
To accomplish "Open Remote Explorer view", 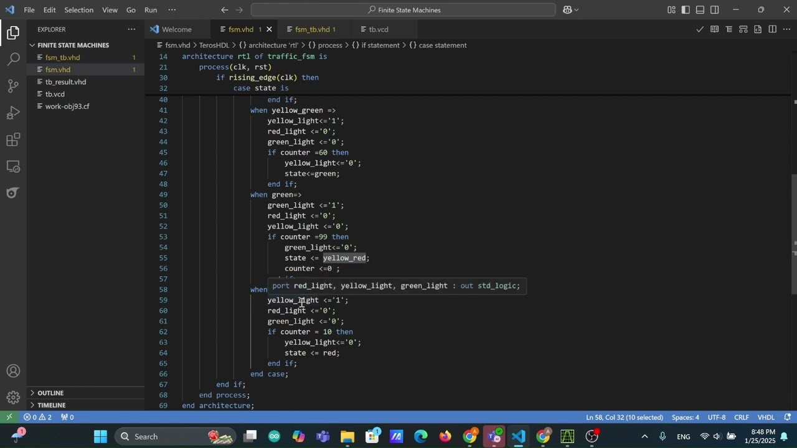I will 13,167.
